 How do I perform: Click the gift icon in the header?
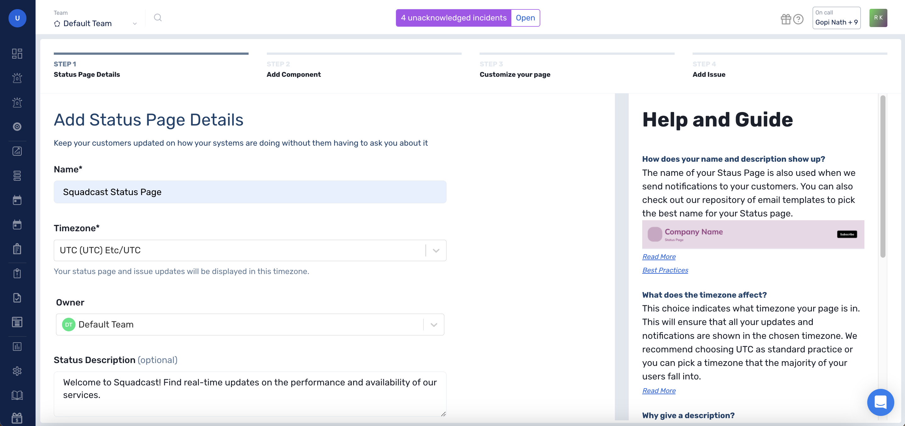(x=786, y=19)
